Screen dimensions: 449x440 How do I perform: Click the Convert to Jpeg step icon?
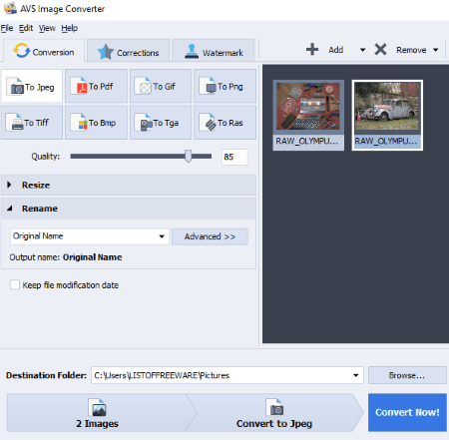(x=274, y=407)
